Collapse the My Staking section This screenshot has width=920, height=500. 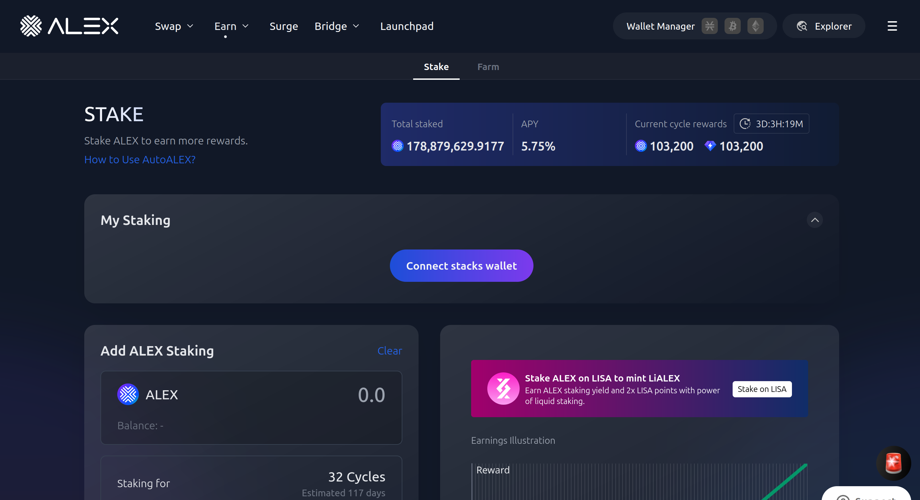pos(814,220)
